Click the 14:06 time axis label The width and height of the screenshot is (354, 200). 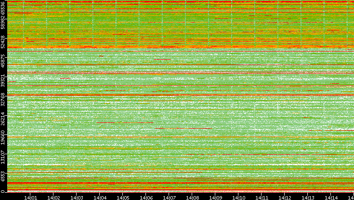pos(146,198)
